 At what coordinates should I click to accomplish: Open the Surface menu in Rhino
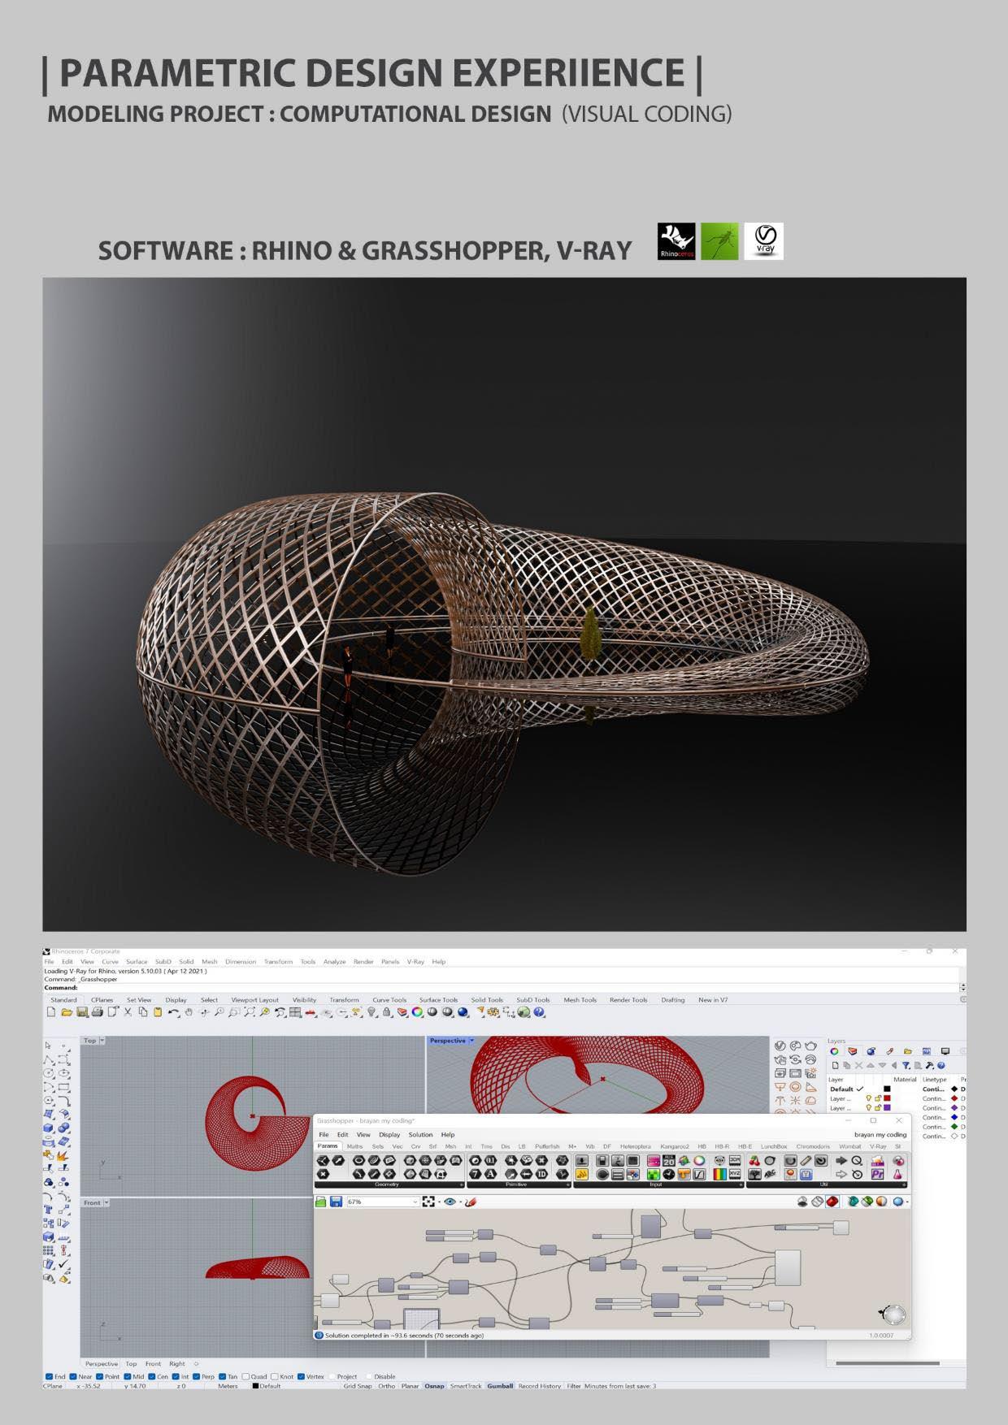tap(137, 961)
